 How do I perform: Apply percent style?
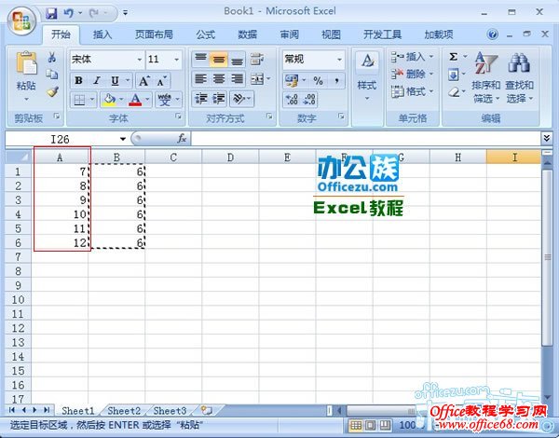click(318, 80)
